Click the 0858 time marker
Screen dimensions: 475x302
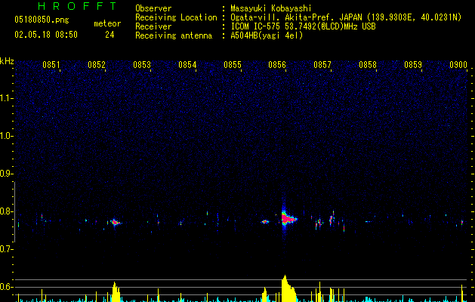(368, 65)
